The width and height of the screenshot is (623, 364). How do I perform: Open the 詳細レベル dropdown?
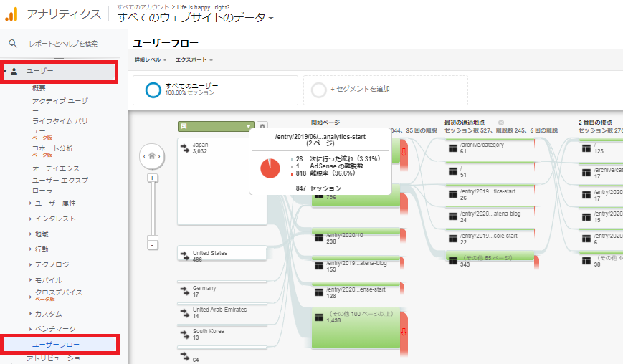pos(150,60)
